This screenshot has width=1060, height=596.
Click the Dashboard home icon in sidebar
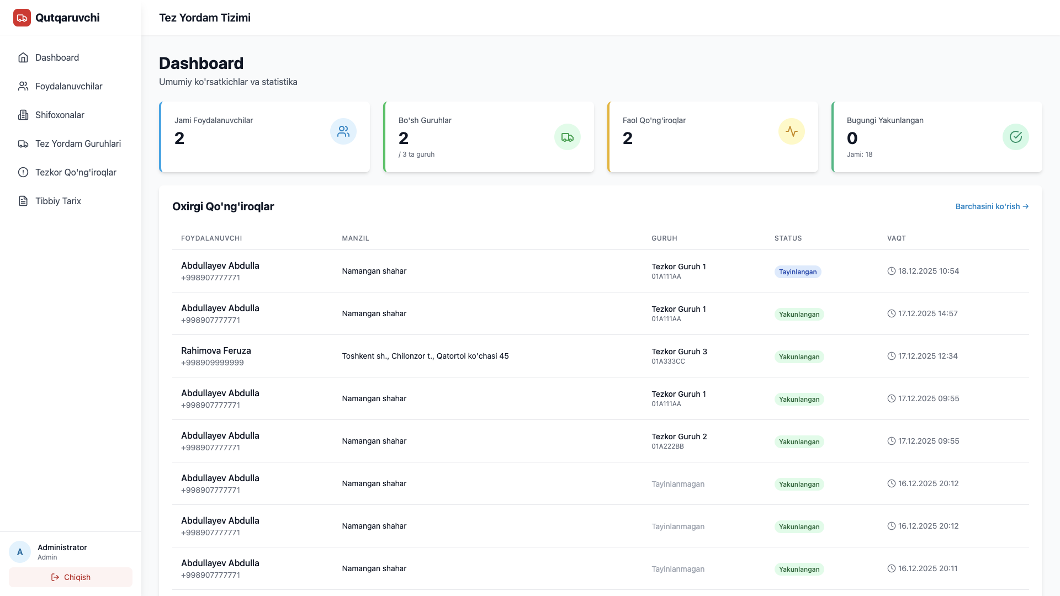point(23,57)
